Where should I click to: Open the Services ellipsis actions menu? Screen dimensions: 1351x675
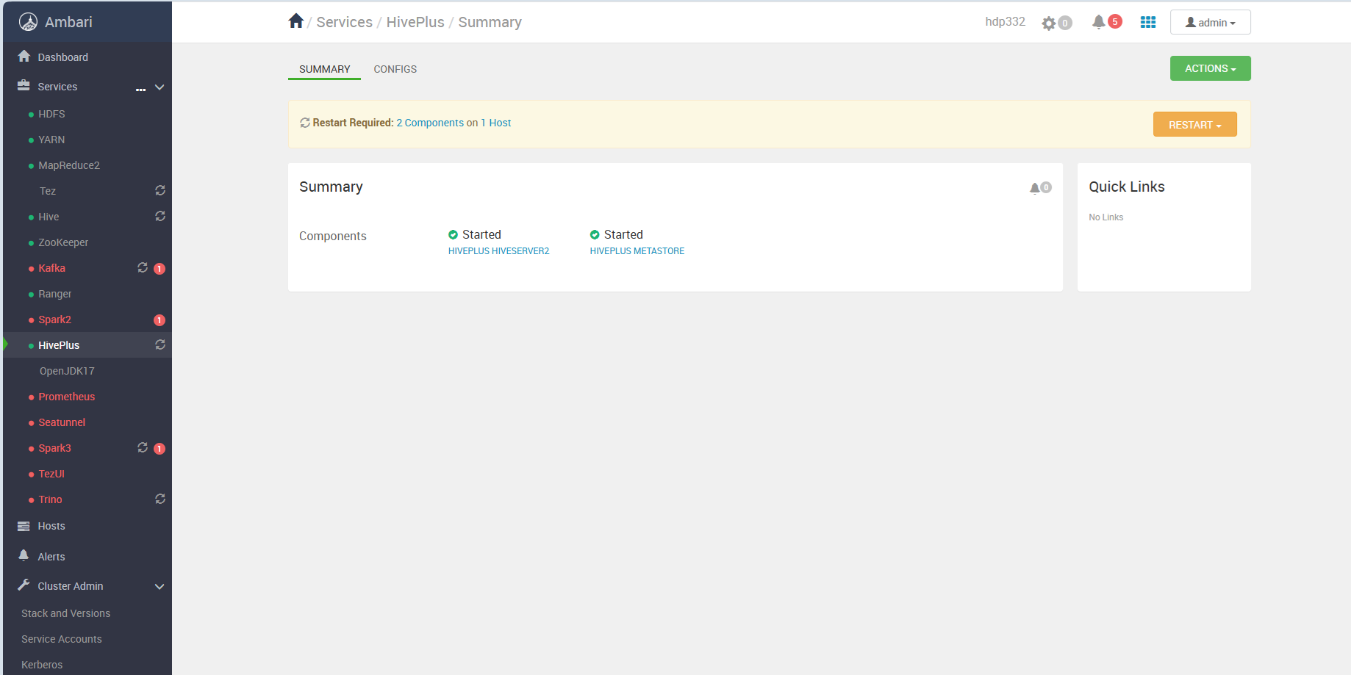(x=141, y=88)
